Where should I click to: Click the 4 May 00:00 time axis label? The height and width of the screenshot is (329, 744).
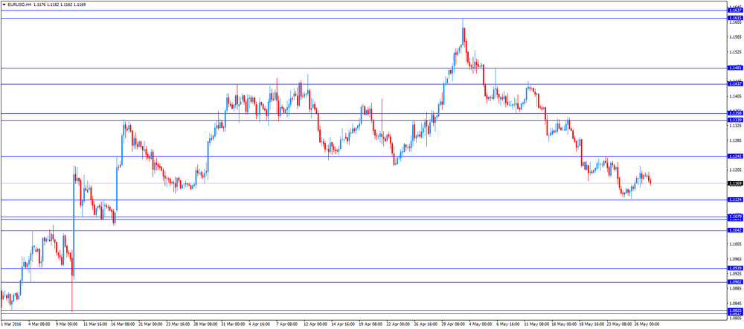481,325
